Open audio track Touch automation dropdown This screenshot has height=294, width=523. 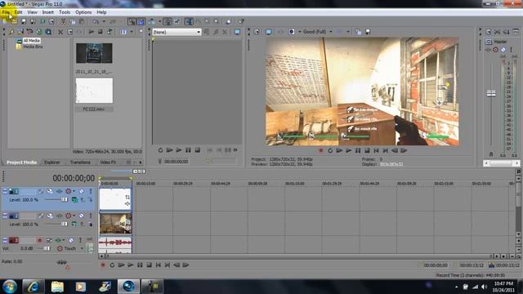coord(82,248)
